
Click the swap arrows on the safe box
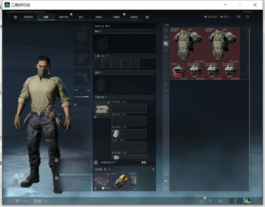(x=109, y=174)
